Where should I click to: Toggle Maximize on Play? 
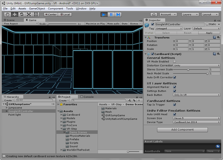[96, 24]
